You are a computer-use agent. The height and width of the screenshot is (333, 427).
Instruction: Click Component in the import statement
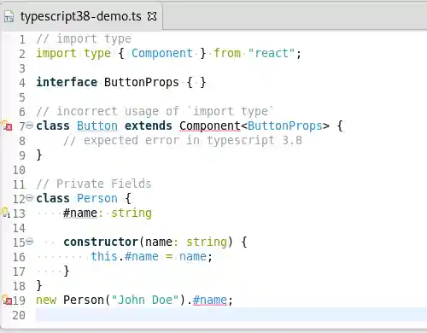pyautogui.click(x=162, y=53)
